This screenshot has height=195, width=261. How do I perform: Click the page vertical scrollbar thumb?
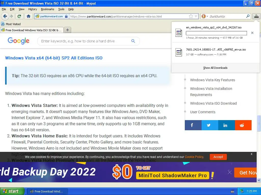pos(259,123)
